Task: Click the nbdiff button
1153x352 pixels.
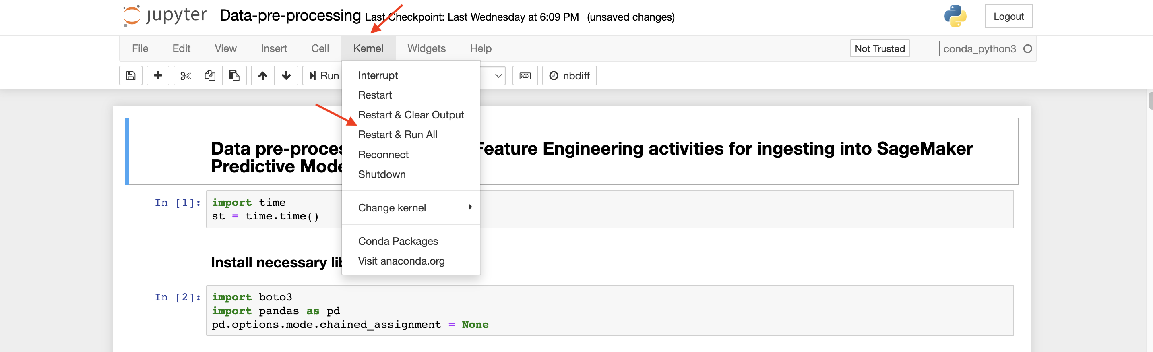Action: 569,76
